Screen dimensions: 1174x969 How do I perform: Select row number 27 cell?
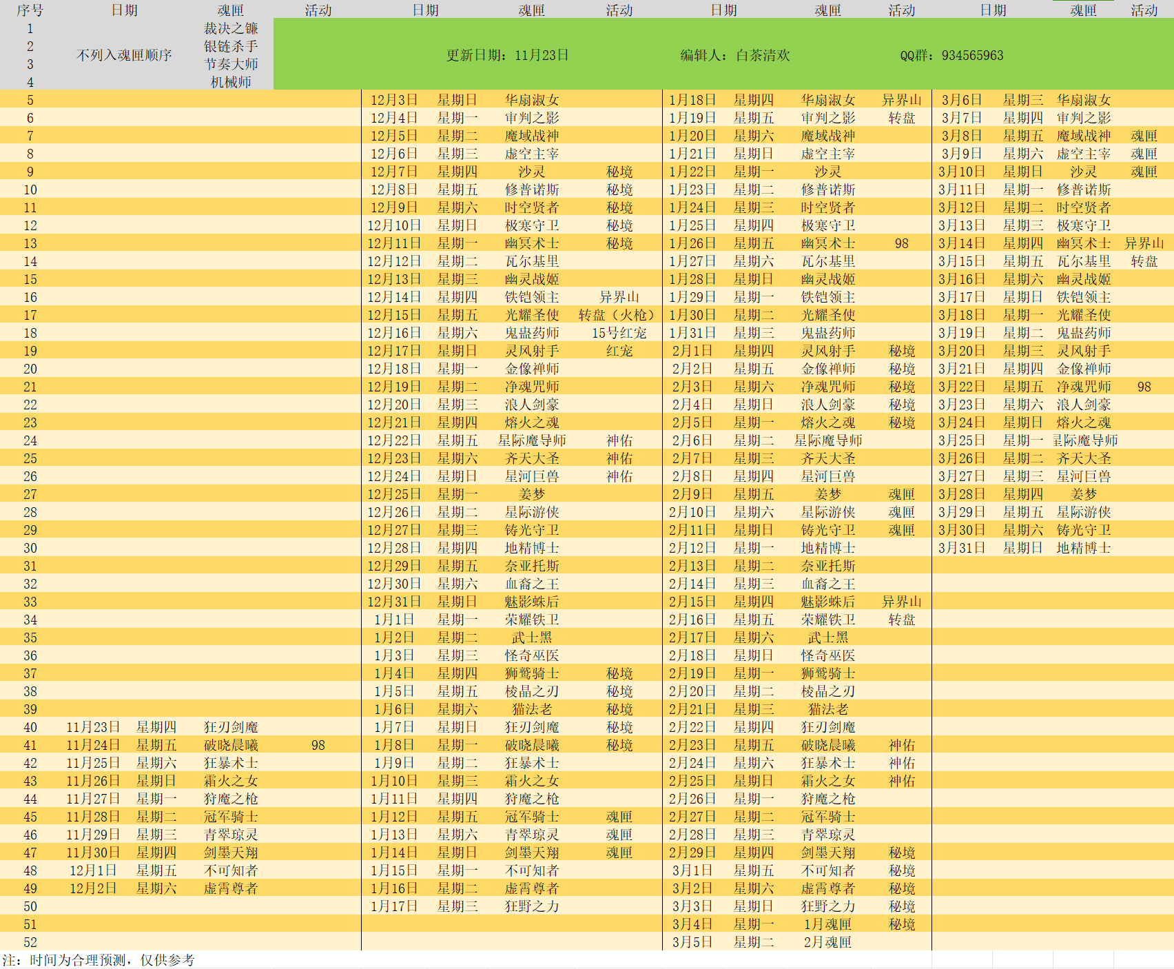click(x=30, y=494)
